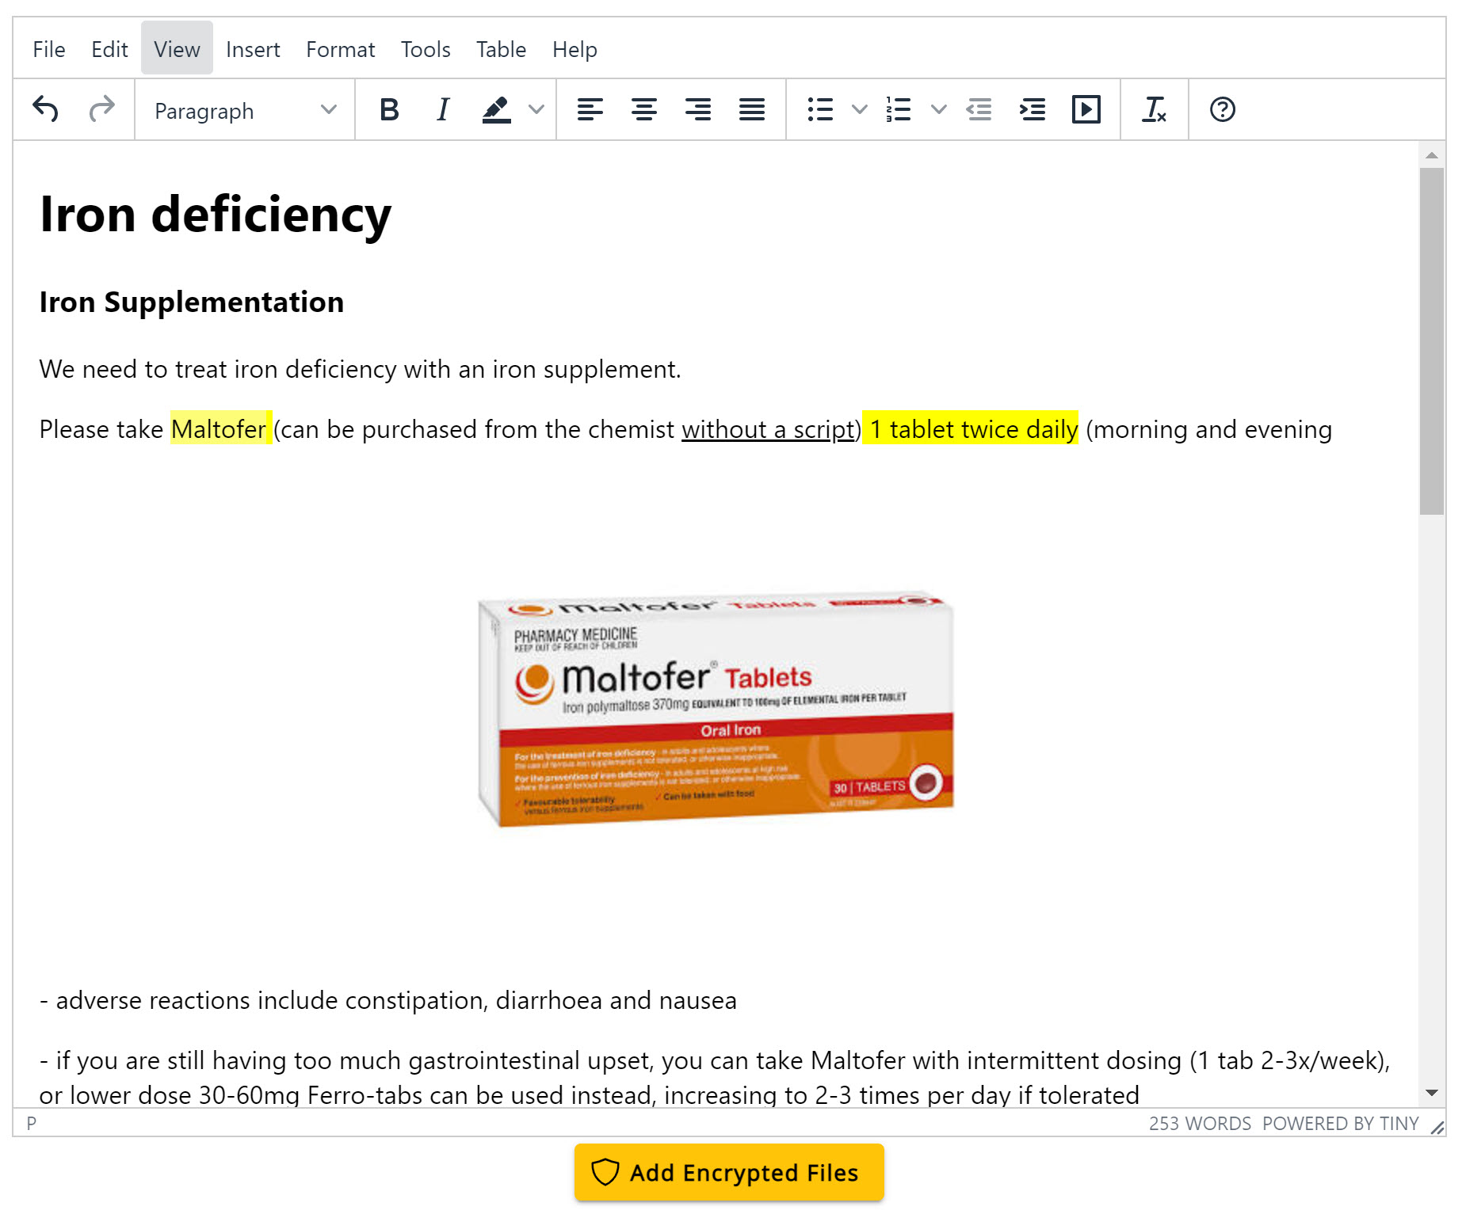Screen dimensions: 1462x1214
Task: Click the editor resize handle icon
Action: 1437,1126
